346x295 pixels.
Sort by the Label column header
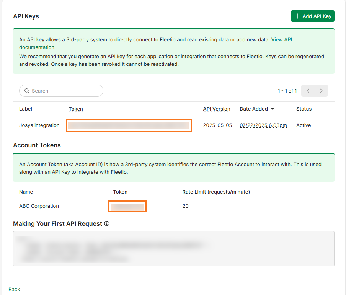point(26,109)
